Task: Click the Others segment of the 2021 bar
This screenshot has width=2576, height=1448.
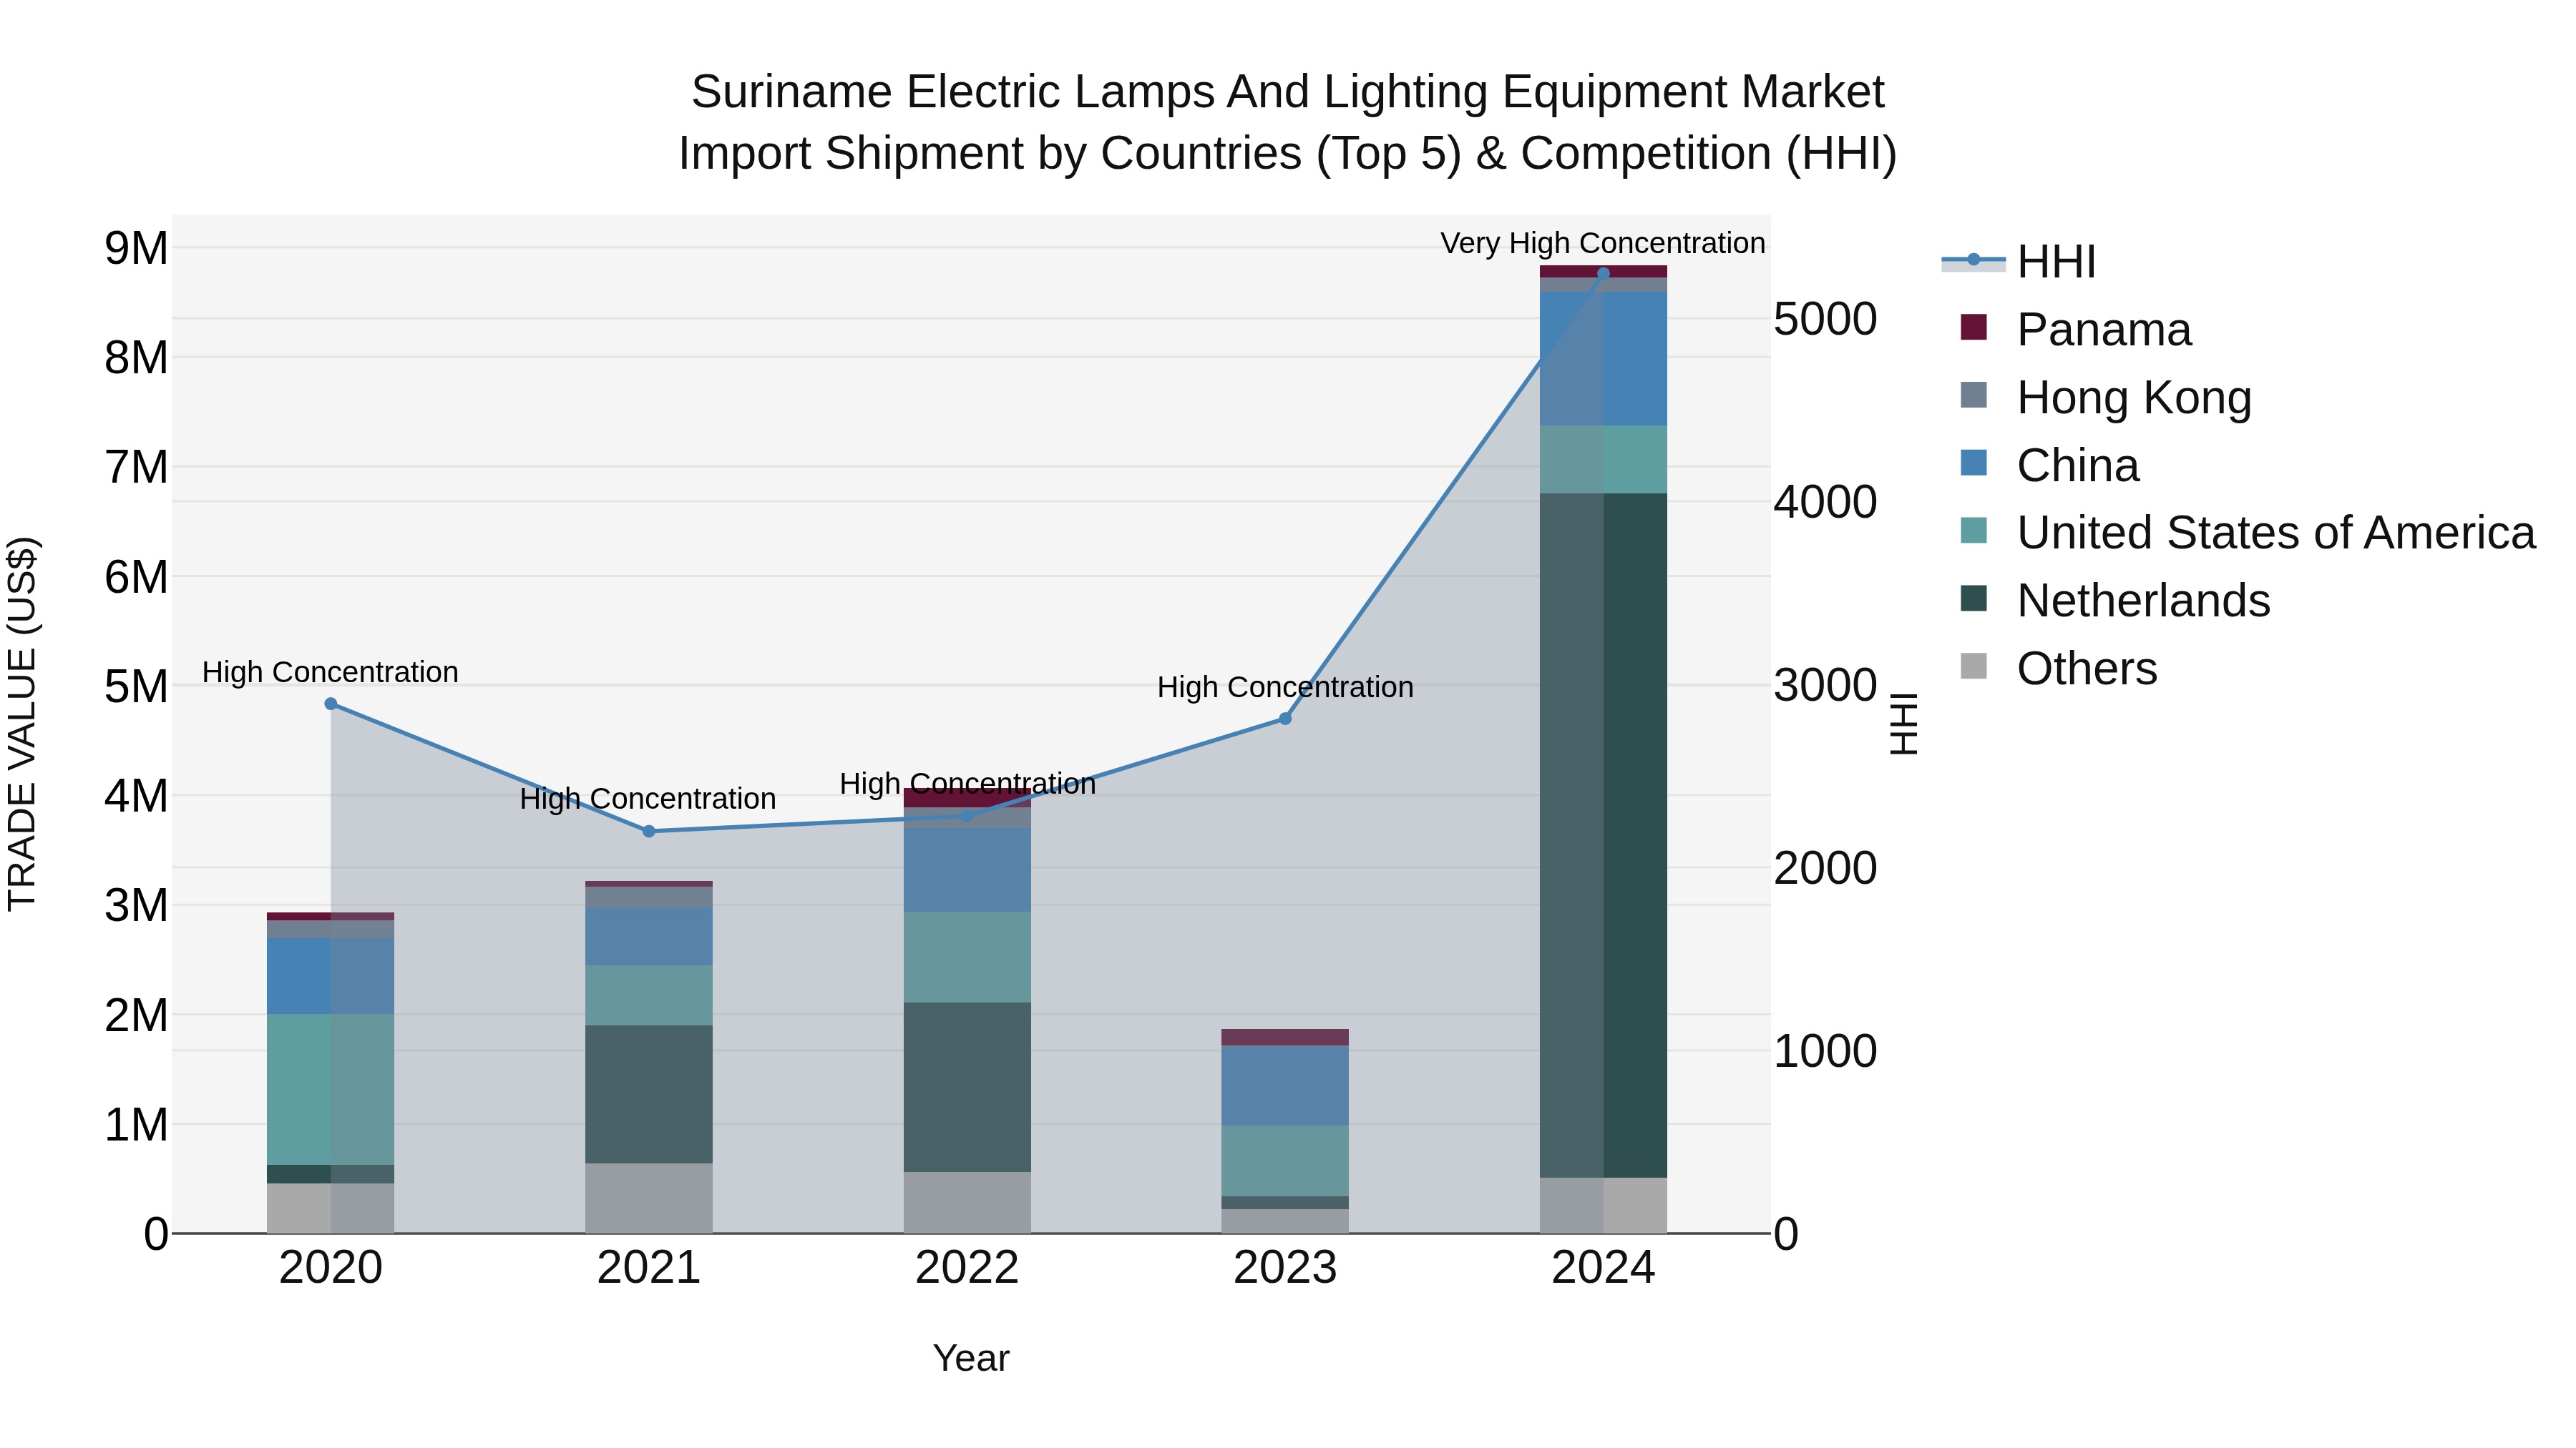Action: [649, 1198]
